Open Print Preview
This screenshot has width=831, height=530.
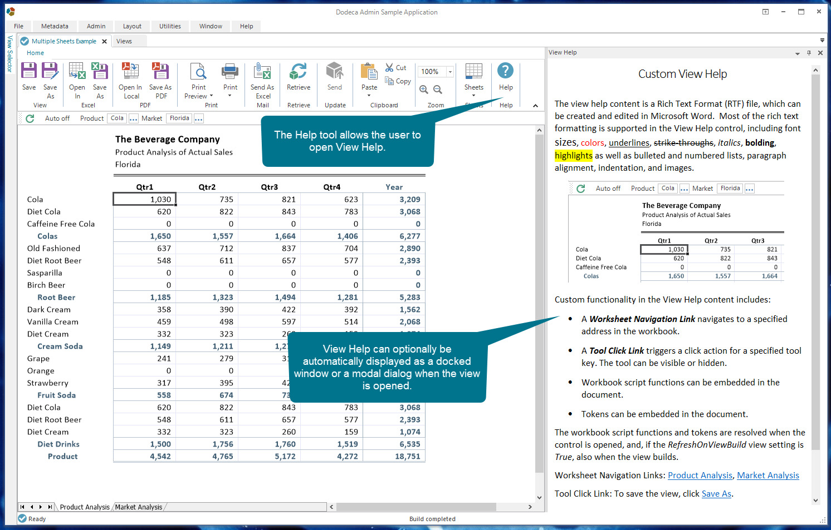click(198, 71)
